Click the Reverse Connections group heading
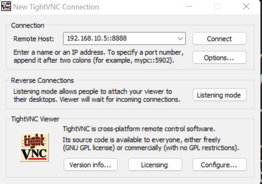Image resolution: width=262 pixels, height=184 pixels. (x=43, y=80)
